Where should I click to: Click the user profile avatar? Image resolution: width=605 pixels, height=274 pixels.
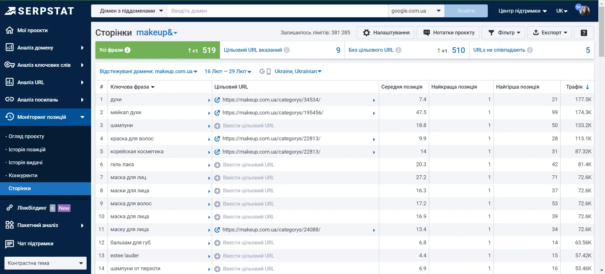(585, 11)
